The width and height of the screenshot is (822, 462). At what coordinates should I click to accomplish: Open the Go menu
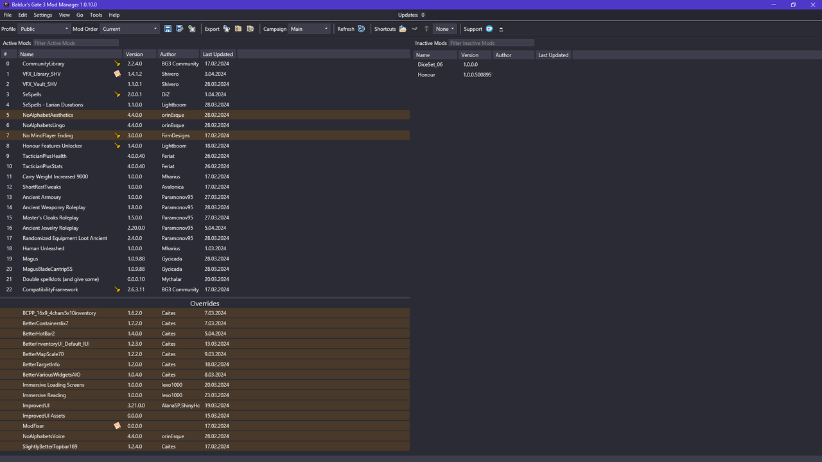(80, 15)
